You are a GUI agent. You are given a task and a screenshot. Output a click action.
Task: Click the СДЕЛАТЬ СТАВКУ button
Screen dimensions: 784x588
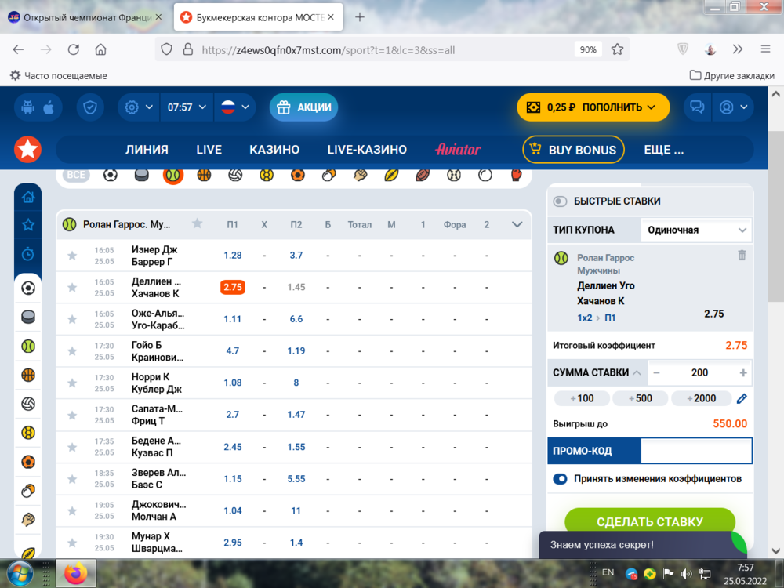click(650, 521)
